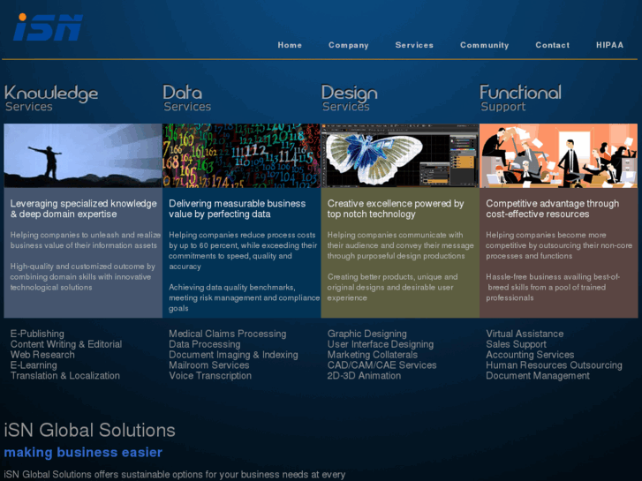Open the Home menu item

[x=290, y=45]
